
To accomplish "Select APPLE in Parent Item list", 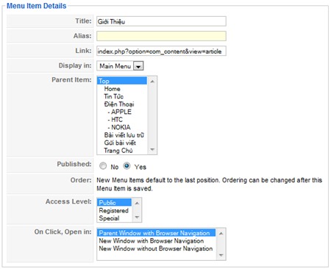I will [x=122, y=112].
